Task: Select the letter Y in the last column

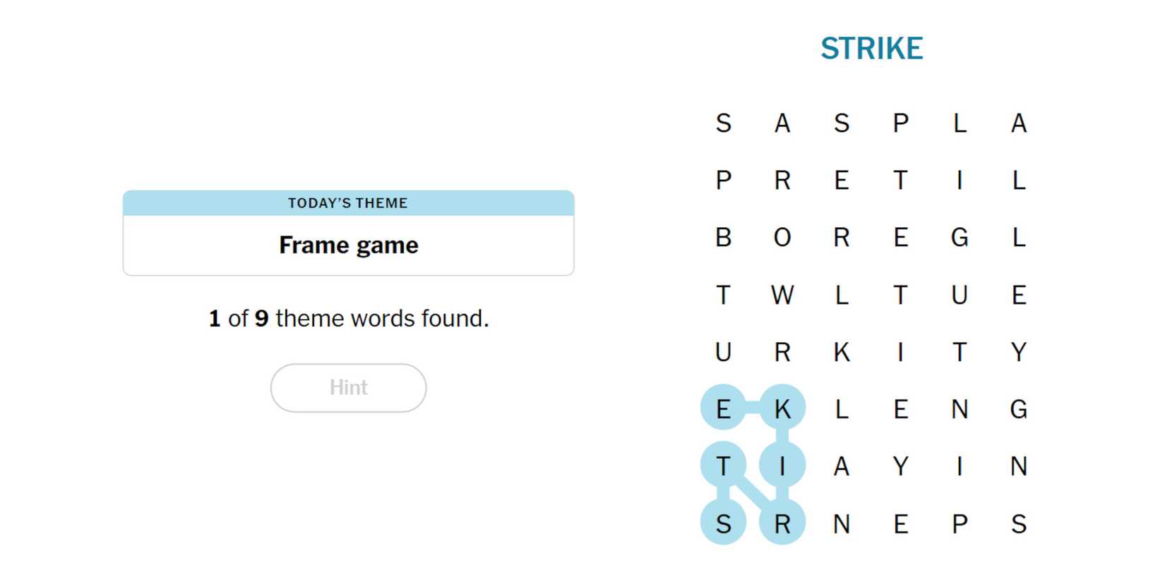Action: pos(1018,352)
